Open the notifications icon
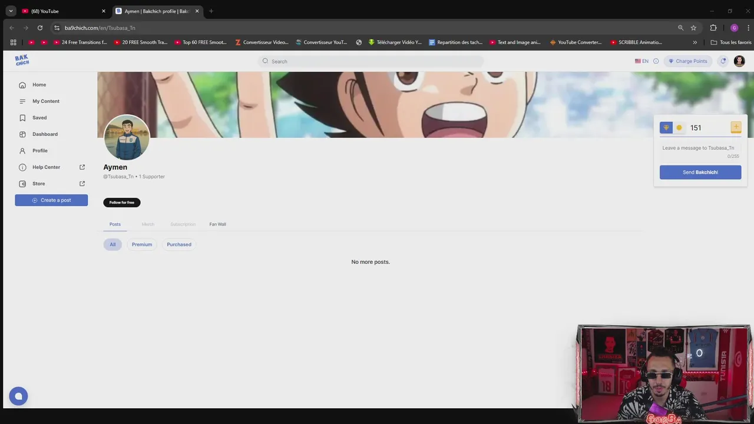This screenshot has width=754, height=424. pyautogui.click(x=723, y=61)
